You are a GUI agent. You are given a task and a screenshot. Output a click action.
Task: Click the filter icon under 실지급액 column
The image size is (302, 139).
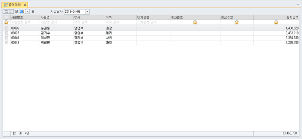pos(276,22)
